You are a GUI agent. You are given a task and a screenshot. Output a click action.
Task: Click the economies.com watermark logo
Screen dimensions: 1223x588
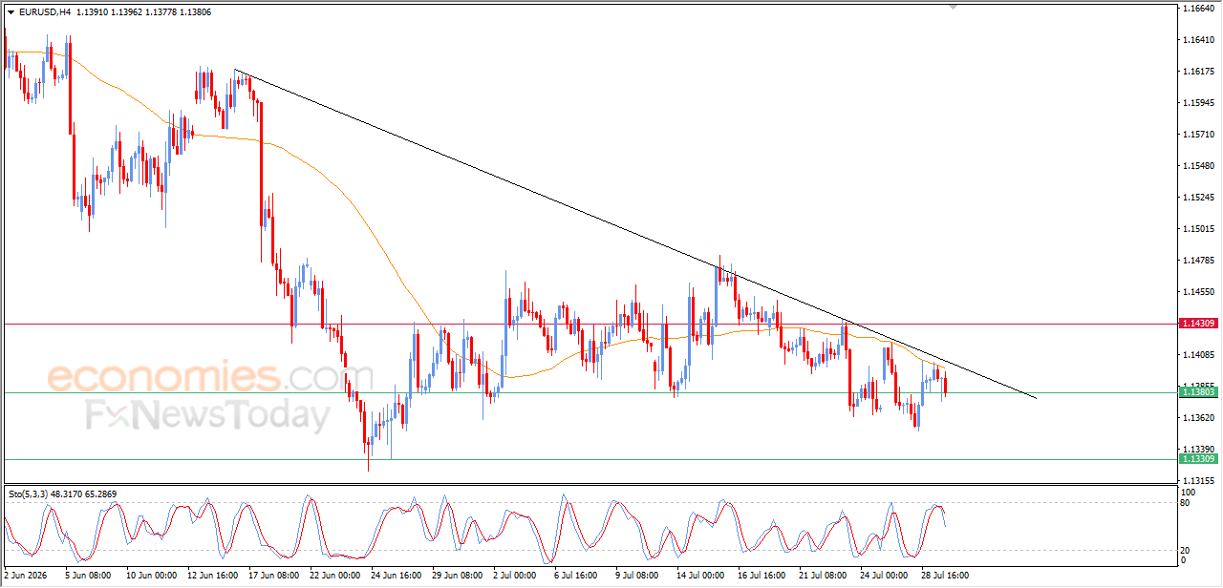point(210,376)
